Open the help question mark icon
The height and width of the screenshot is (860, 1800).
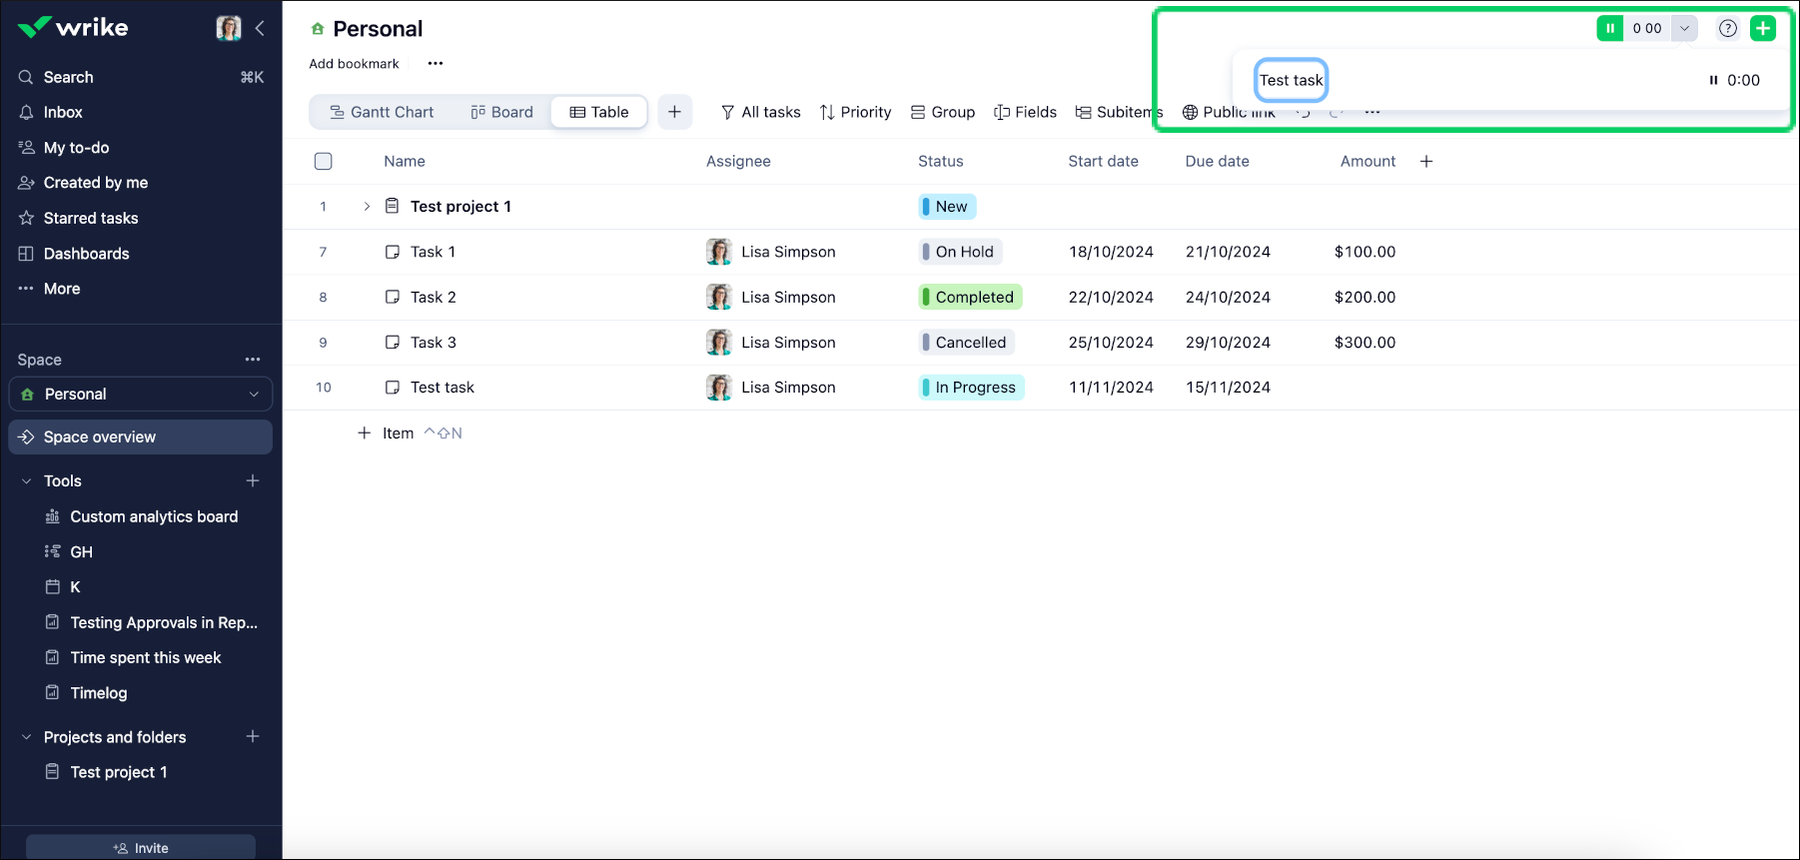point(1727,28)
